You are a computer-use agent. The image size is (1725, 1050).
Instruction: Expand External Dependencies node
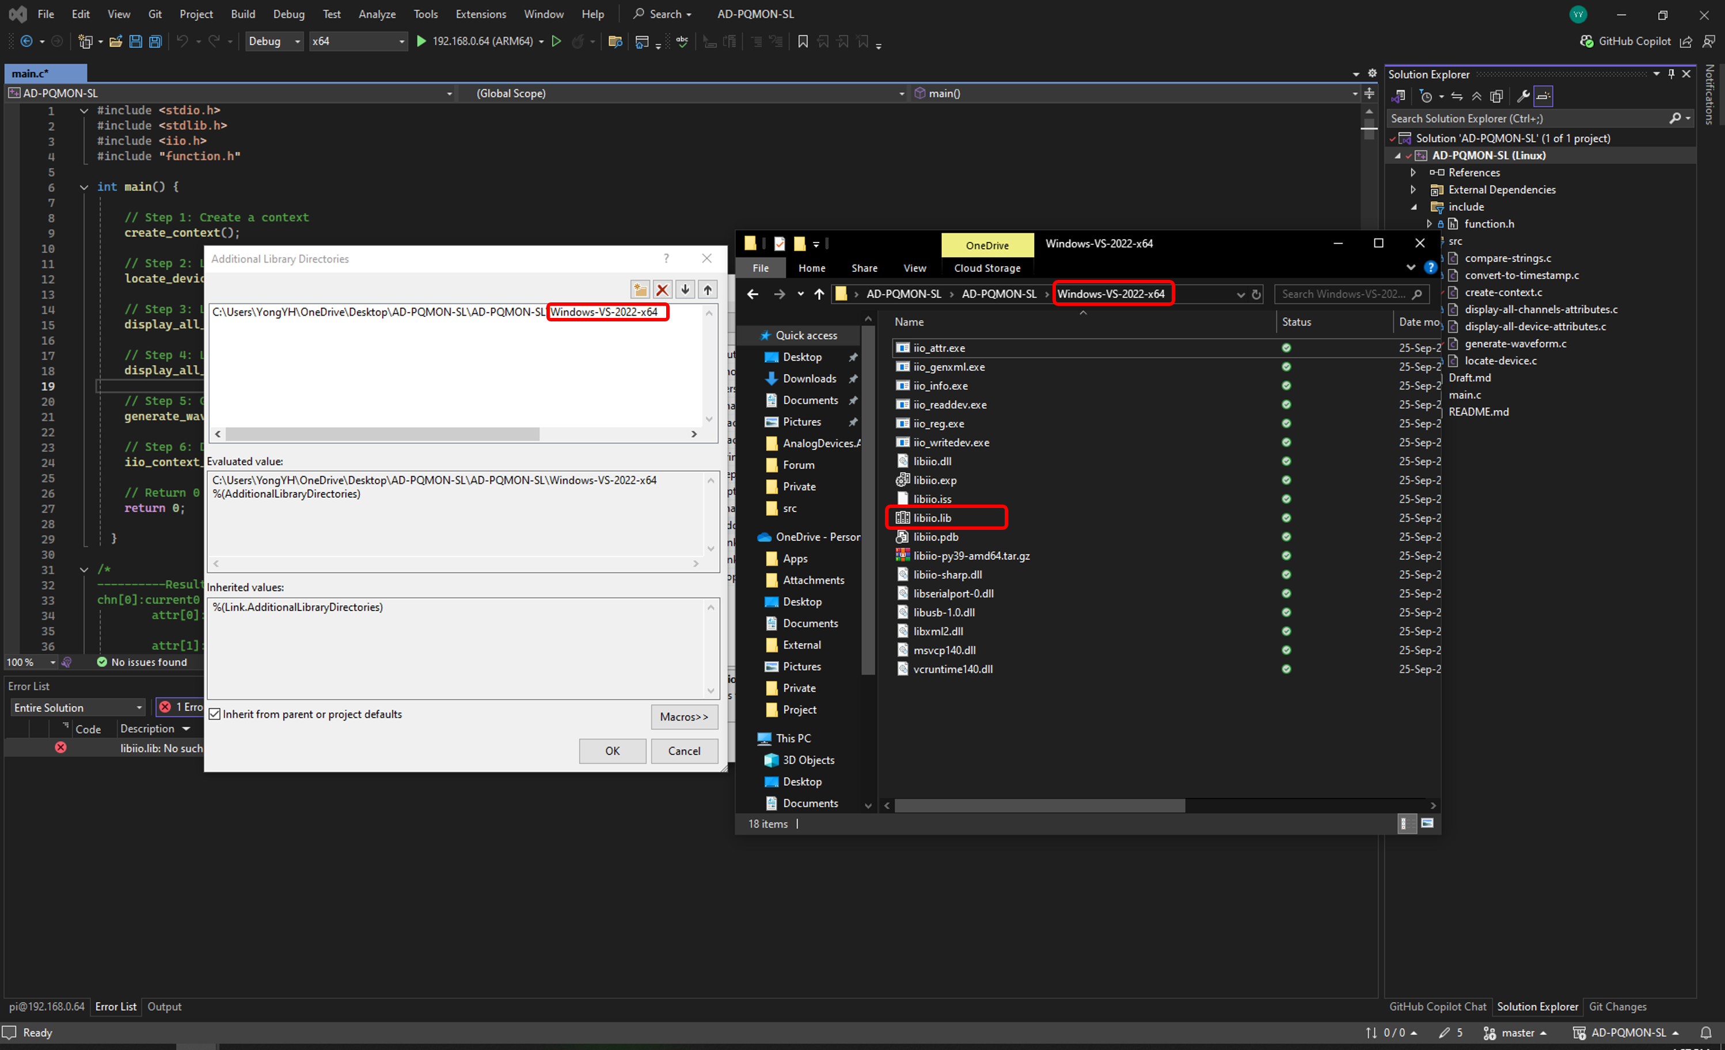[1413, 190]
